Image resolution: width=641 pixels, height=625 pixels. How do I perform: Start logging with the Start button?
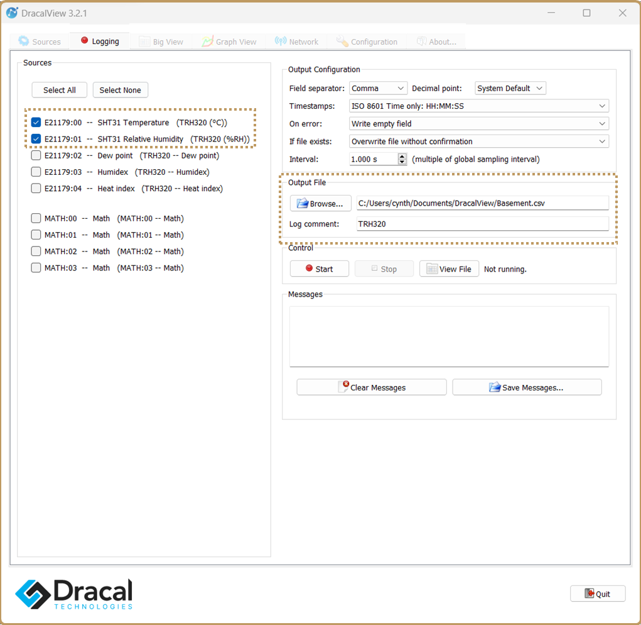click(x=320, y=269)
